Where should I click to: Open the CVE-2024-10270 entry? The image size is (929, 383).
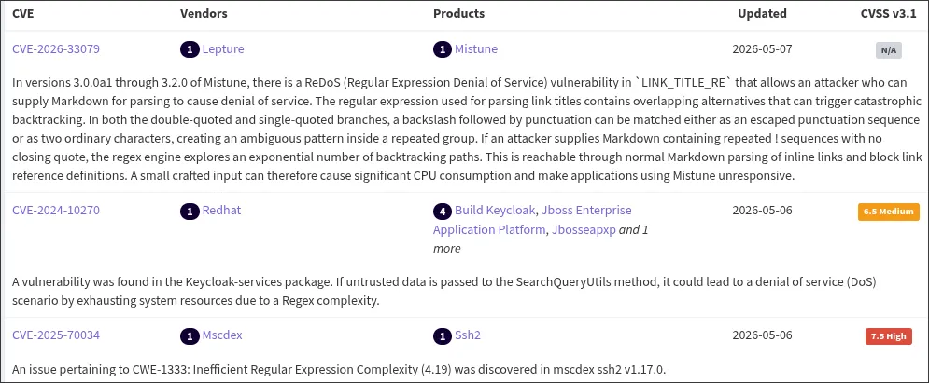pos(56,211)
